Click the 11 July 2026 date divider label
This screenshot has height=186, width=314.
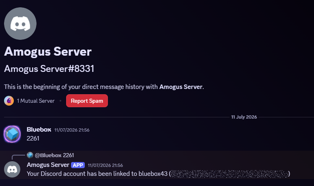coord(244,117)
